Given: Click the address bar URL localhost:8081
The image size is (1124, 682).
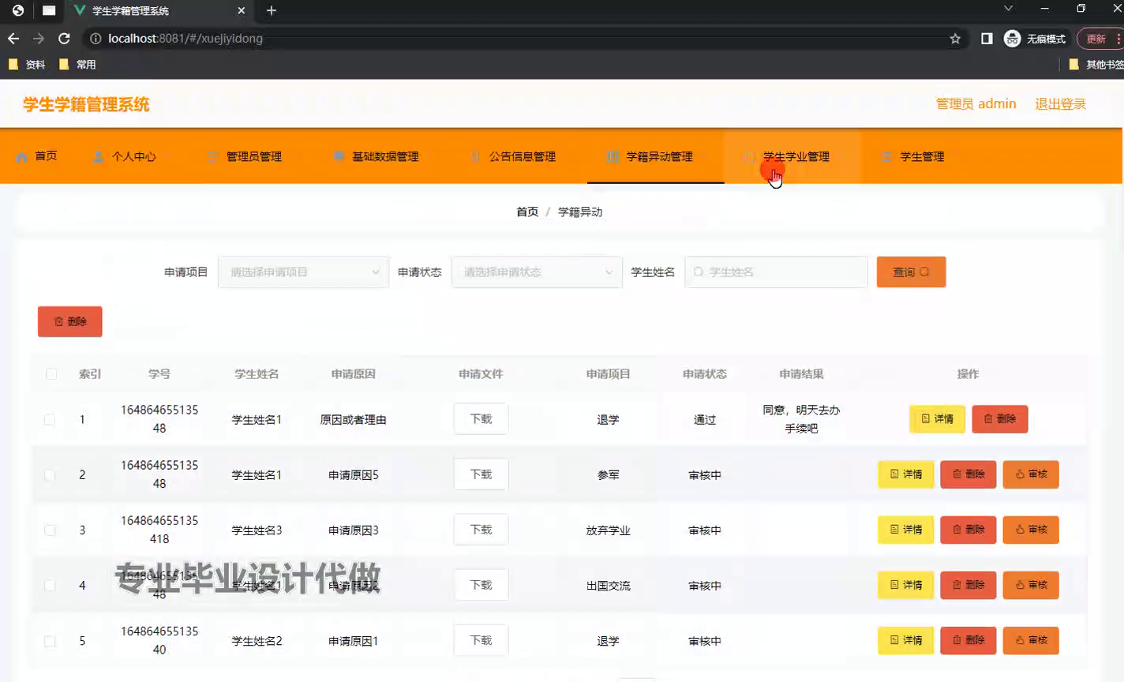Looking at the screenshot, I should pos(185,38).
